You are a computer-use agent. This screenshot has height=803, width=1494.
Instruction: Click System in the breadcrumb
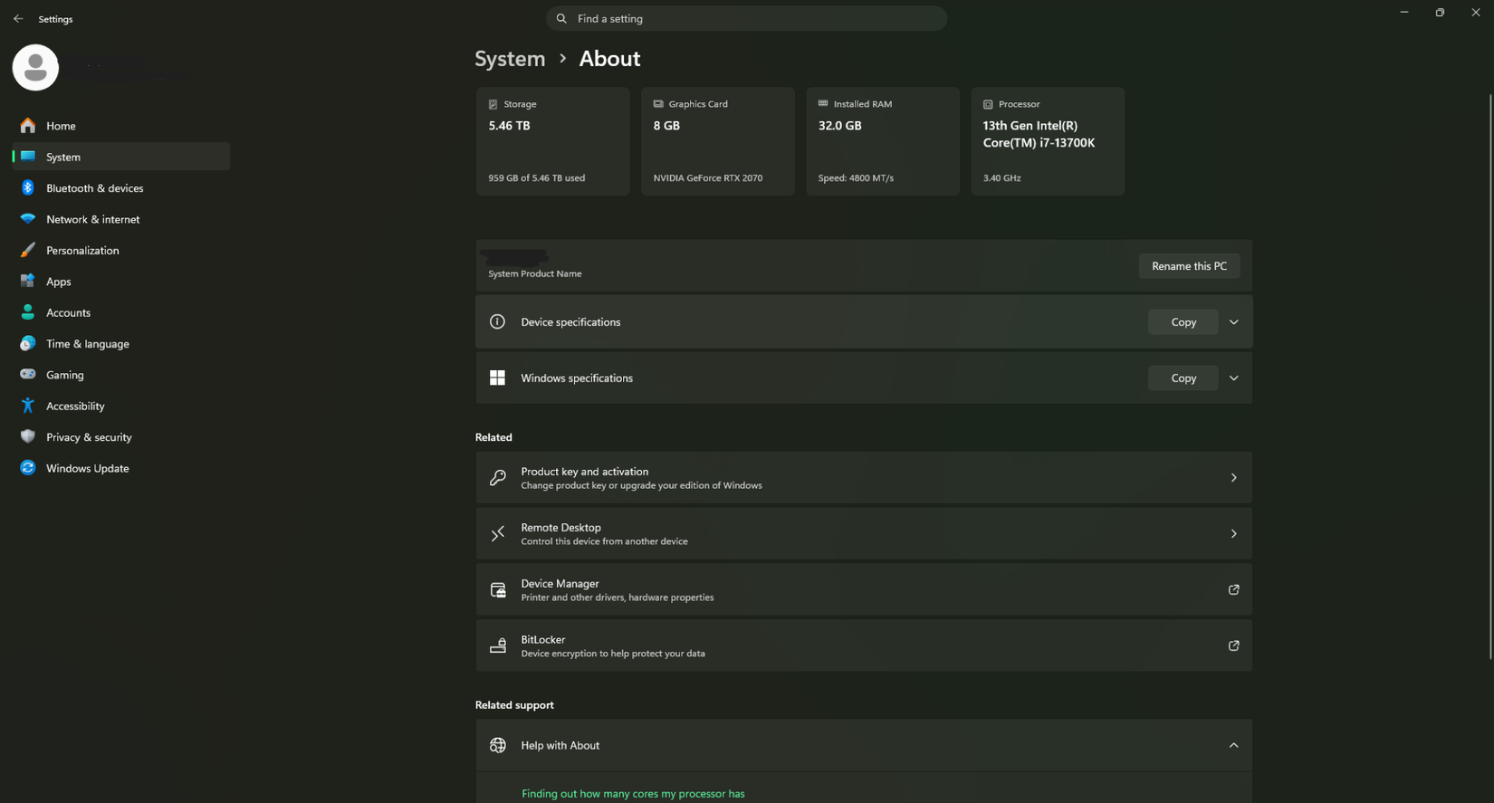[510, 58]
